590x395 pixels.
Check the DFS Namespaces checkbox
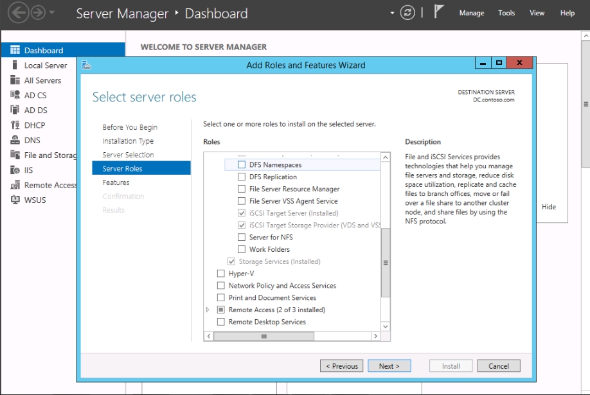click(x=242, y=165)
